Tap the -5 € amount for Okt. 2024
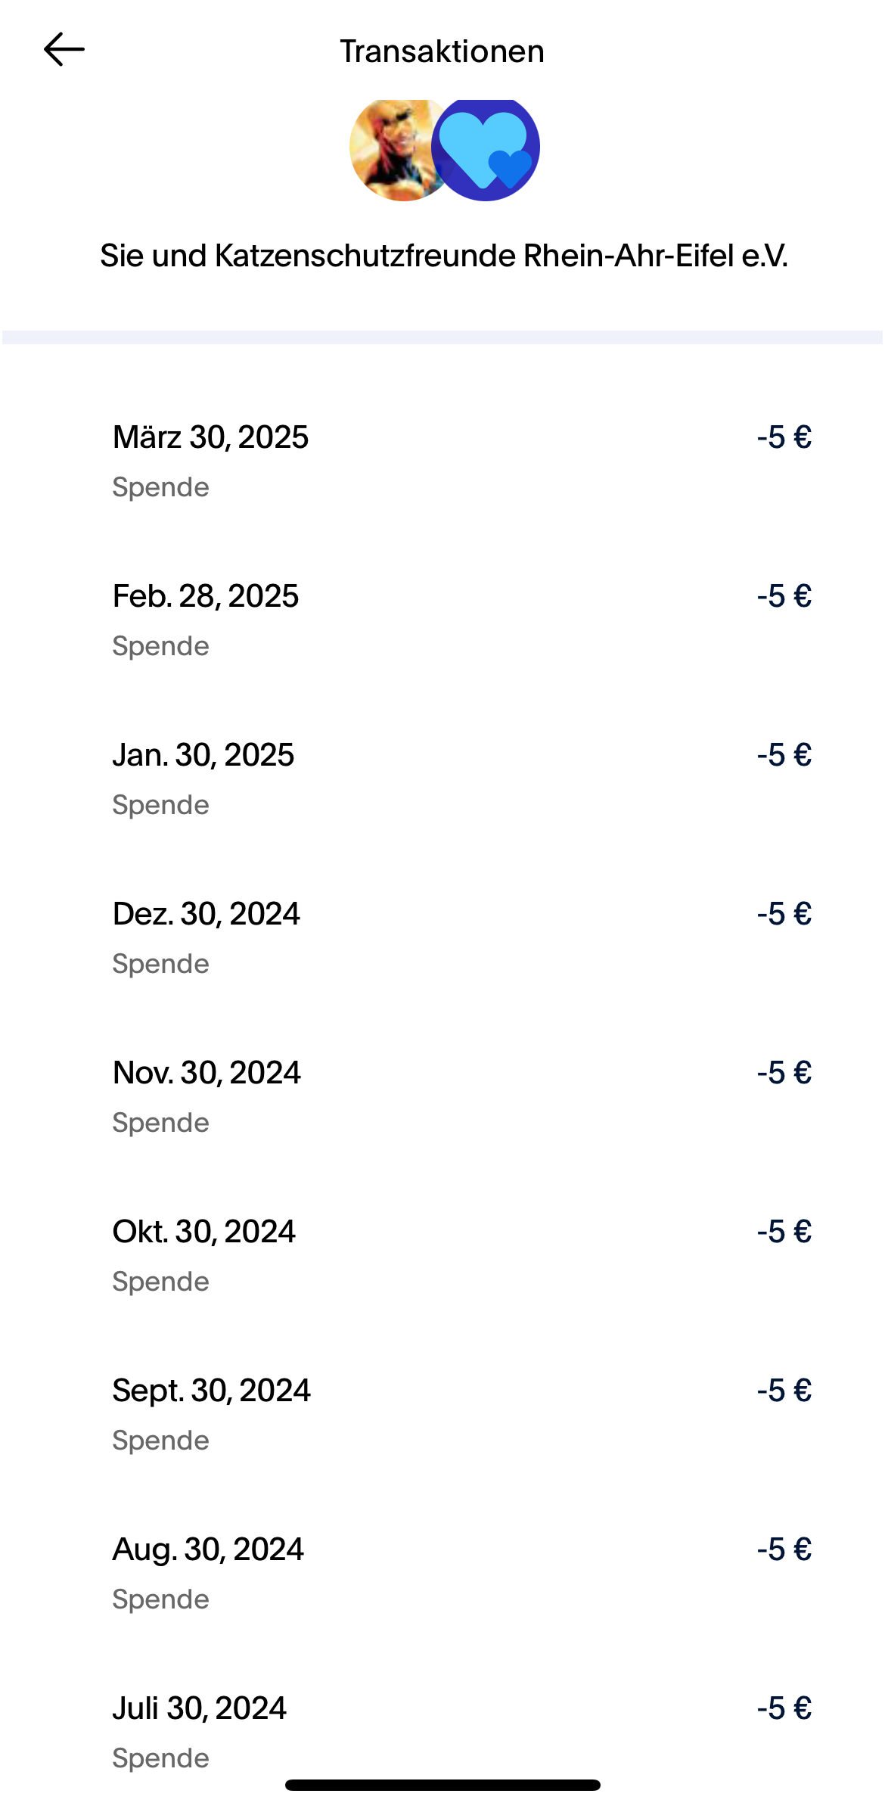This screenshot has height=1809, width=885. [x=784, y=1232]
